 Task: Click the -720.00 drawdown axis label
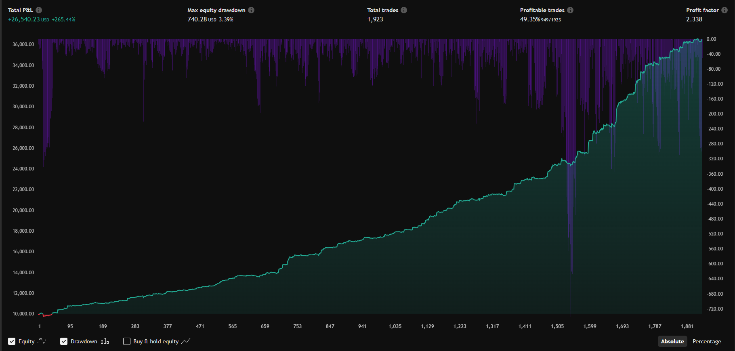(715, 309)
